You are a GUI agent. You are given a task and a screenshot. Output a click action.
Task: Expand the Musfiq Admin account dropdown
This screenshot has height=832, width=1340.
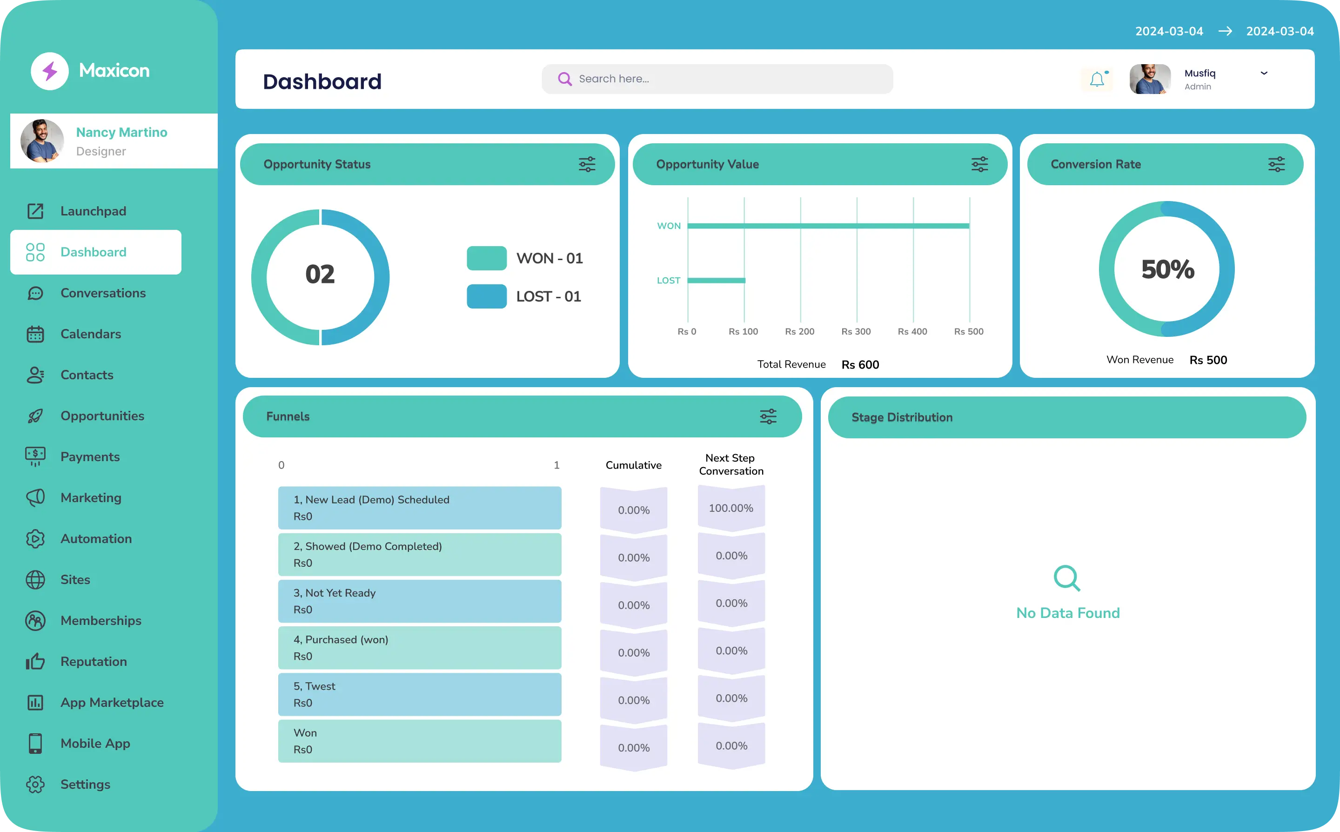1264,73
